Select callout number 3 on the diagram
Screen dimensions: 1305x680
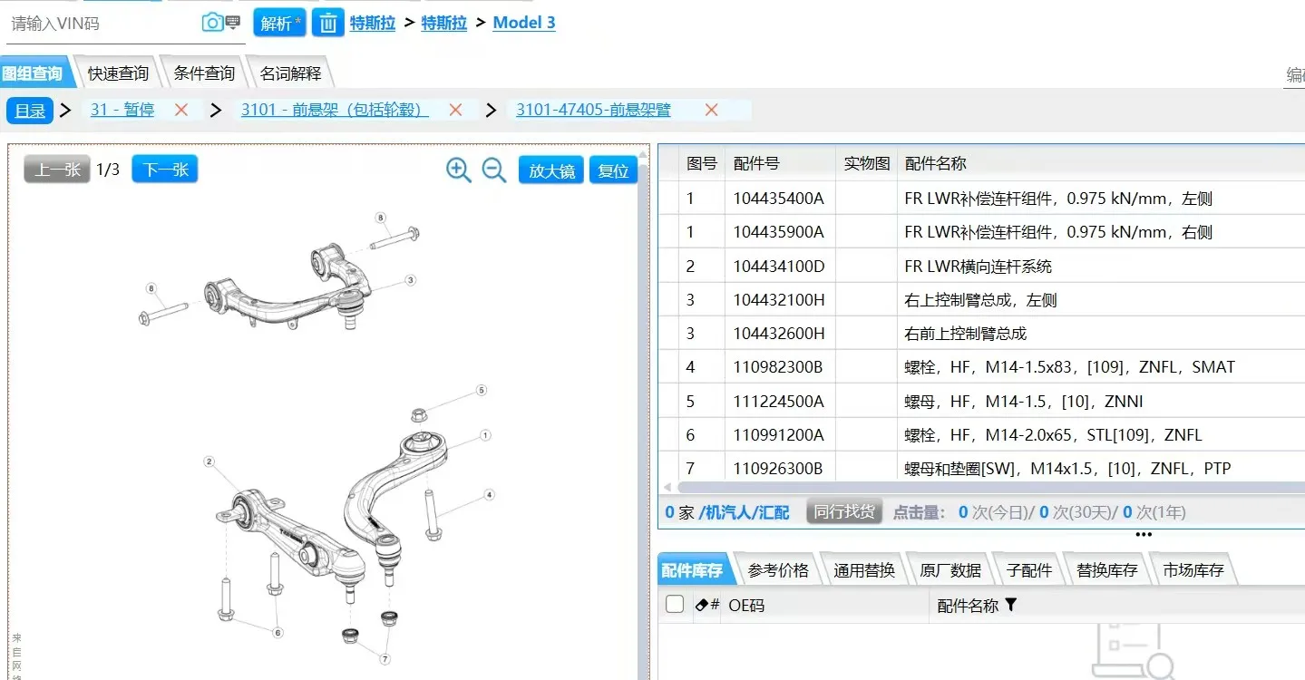pos(411,281)
